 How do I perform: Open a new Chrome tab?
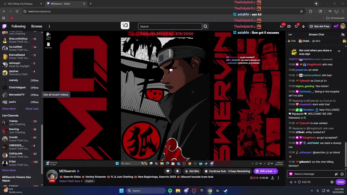point(91,4)
